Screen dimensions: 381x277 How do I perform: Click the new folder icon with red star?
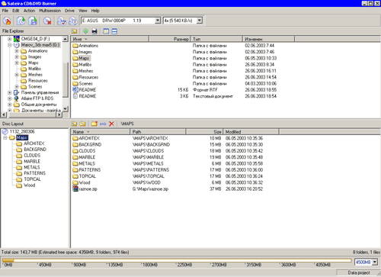point(94,124)
